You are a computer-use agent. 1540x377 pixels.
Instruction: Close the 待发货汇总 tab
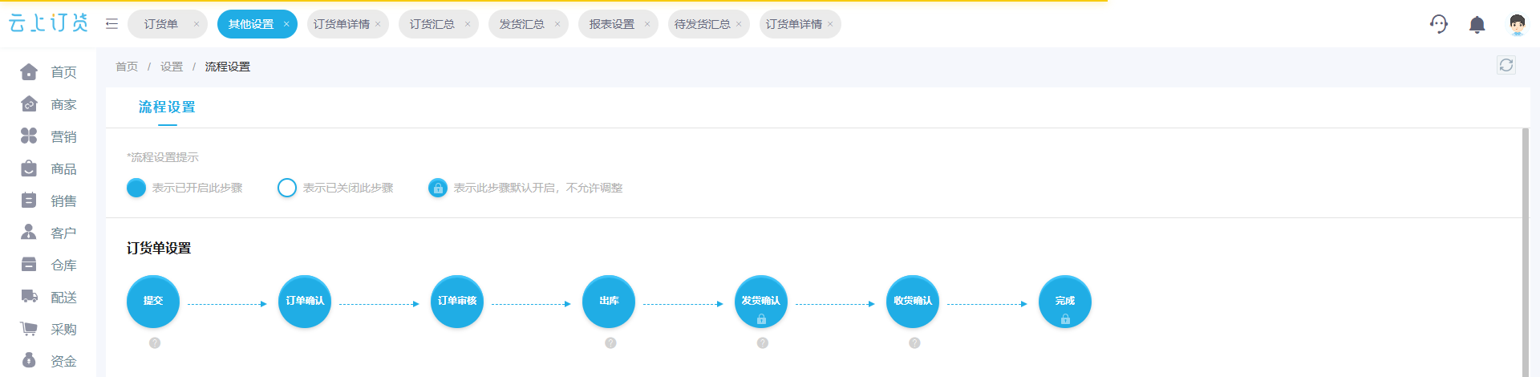(x=739, y=24)
